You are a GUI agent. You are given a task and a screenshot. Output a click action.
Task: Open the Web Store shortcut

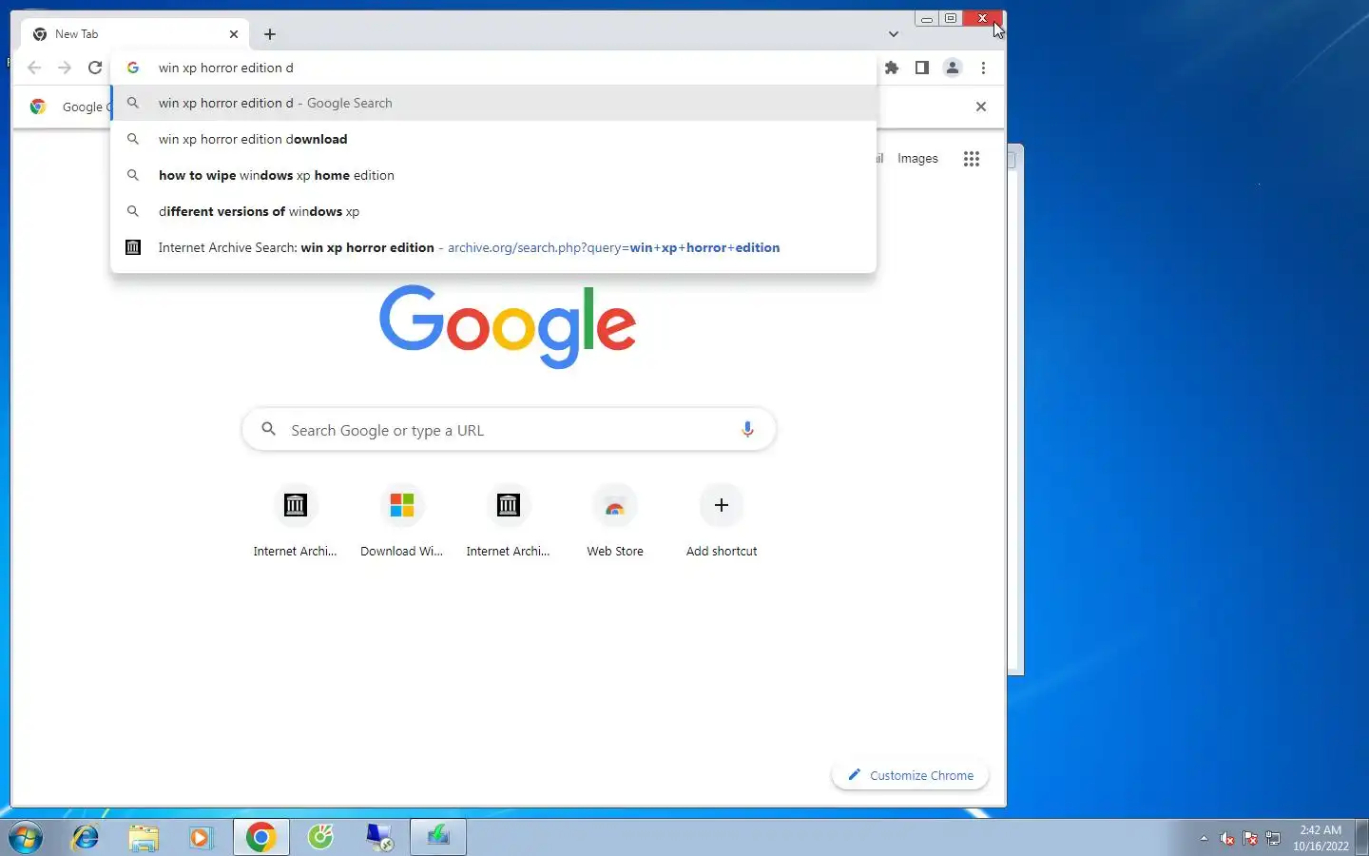pyautogui.click(x=615, y=521)
